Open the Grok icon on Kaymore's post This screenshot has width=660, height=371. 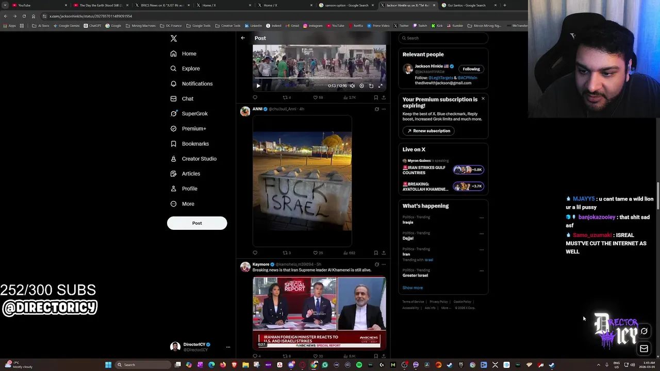coord(376,264)
